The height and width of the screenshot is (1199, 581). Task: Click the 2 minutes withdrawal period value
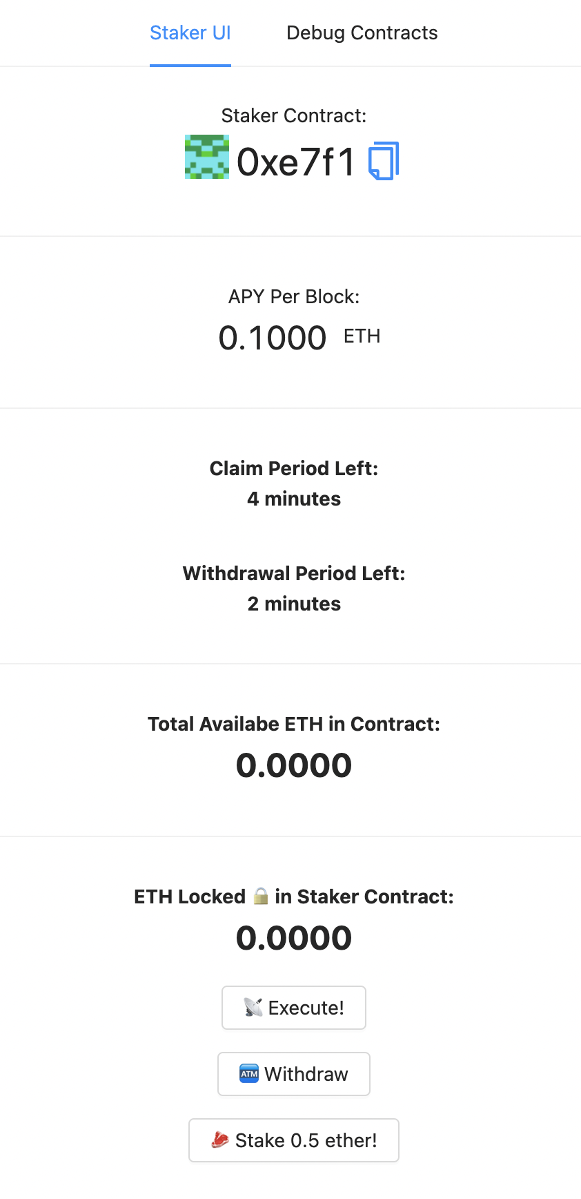294,604
